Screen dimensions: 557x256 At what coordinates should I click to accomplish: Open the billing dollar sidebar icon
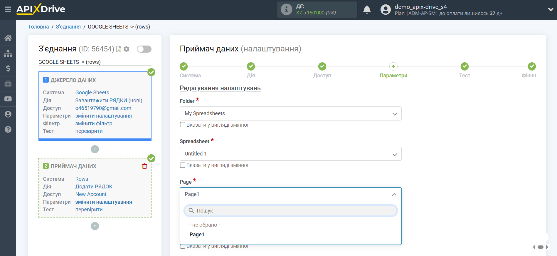tap(8, 68)
